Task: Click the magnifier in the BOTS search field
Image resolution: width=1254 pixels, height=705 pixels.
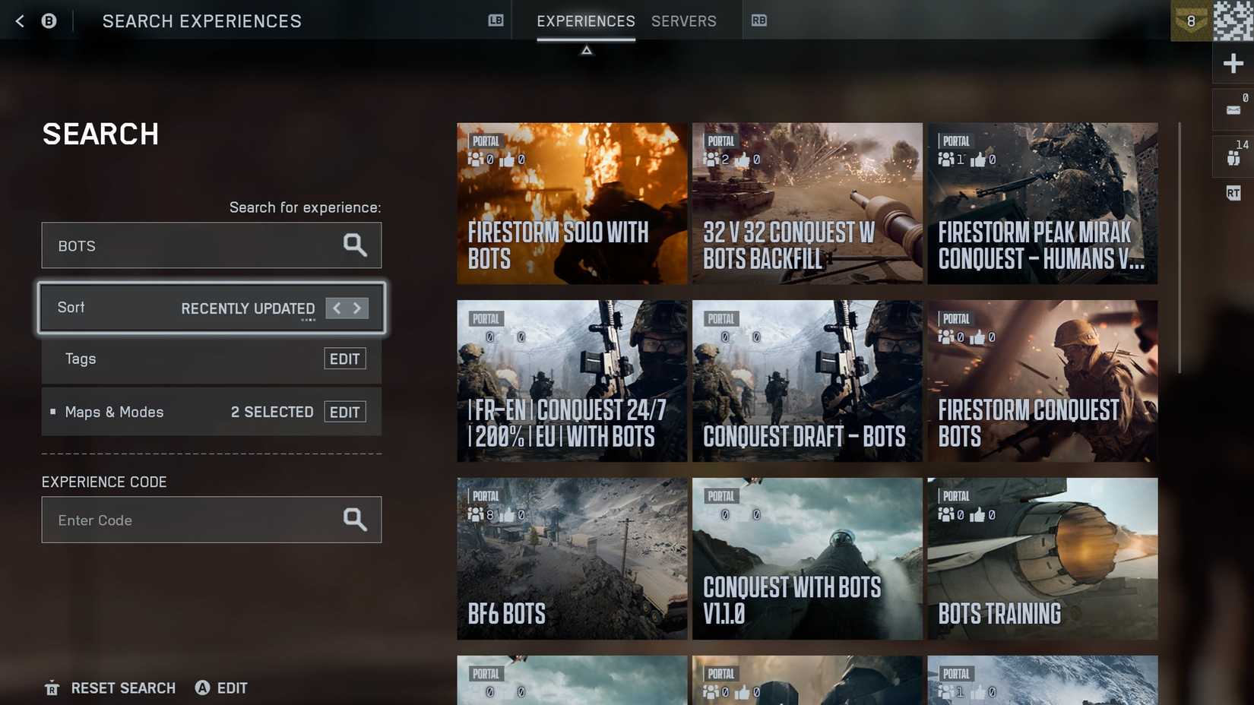Action: [x=354, y=245]
